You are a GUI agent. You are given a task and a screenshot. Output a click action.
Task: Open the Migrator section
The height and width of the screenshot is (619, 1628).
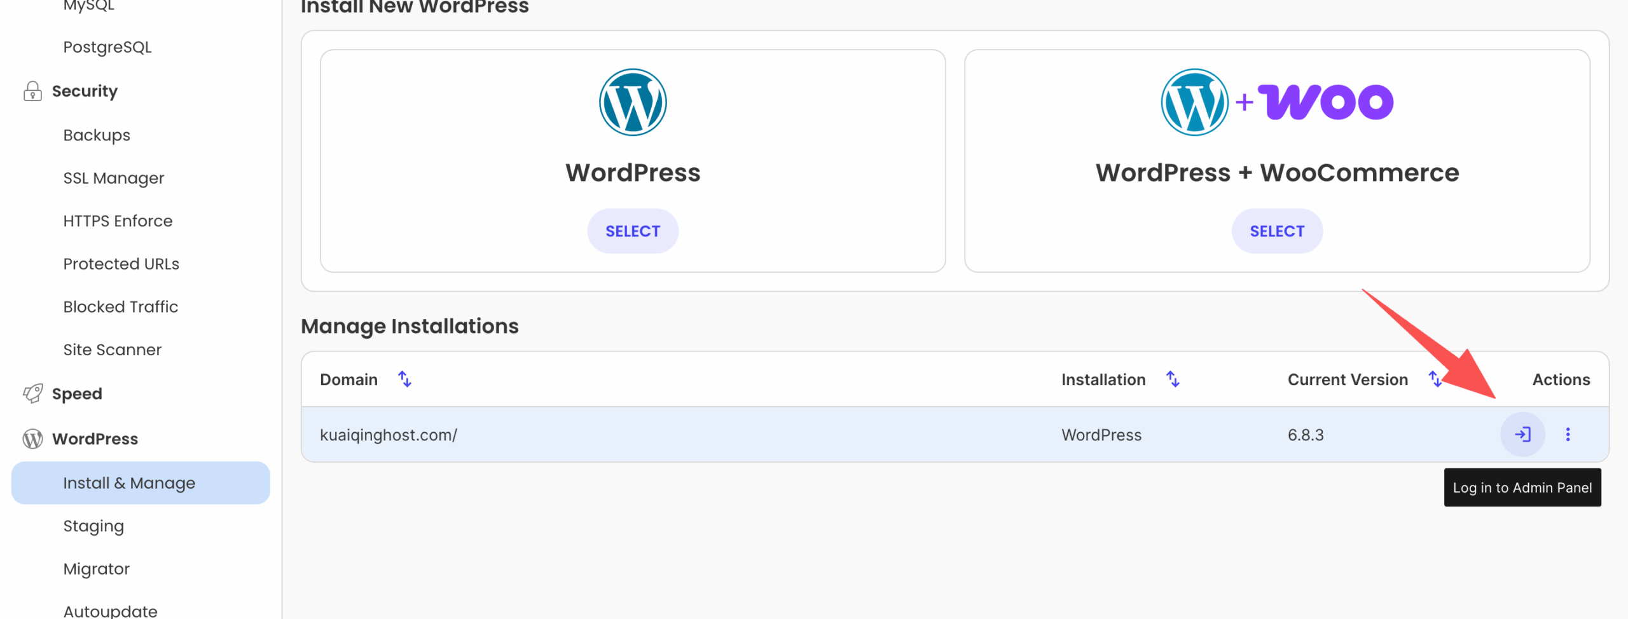pyautogui.click(x=96, y=569)
